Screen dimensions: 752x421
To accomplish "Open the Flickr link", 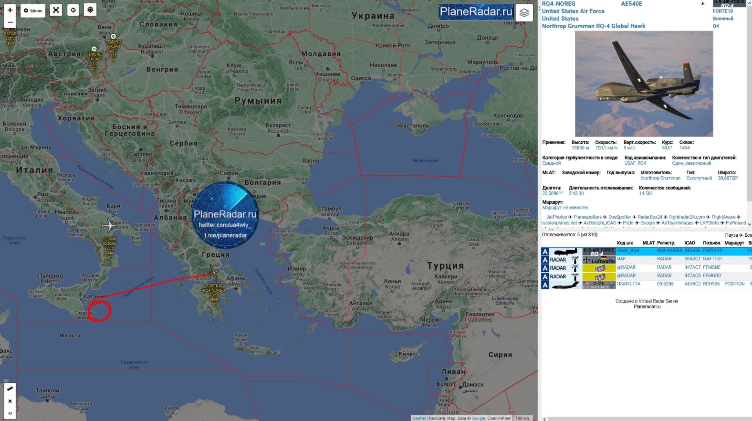I will (x=628, y=223).
